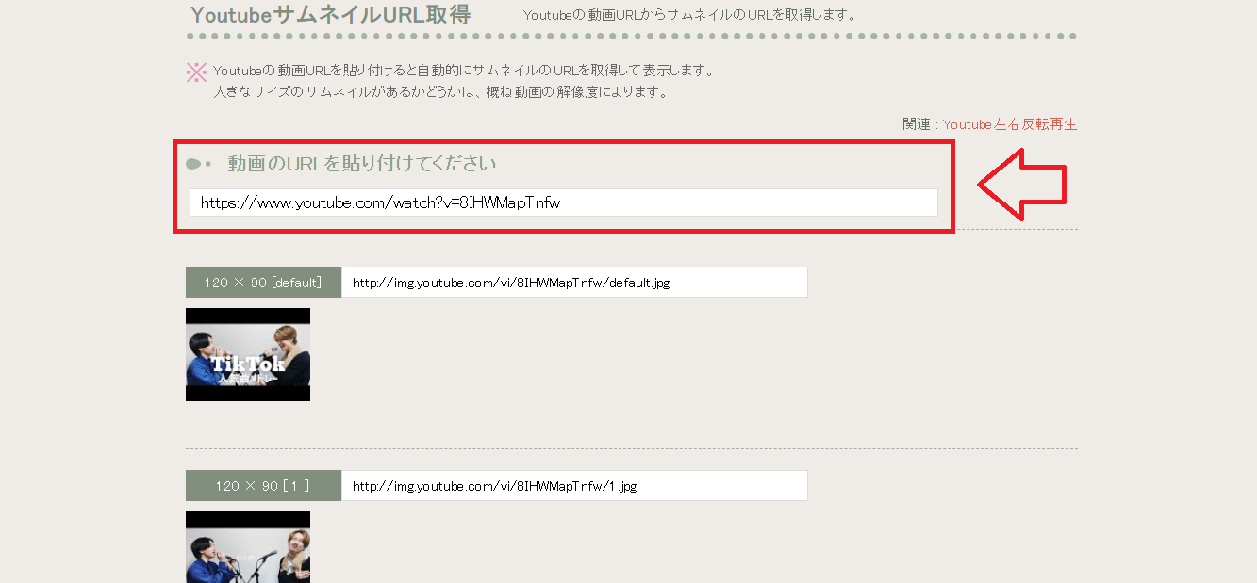Click the video URL input field
Screen dimensions: 1257x583
click(563, 202)
